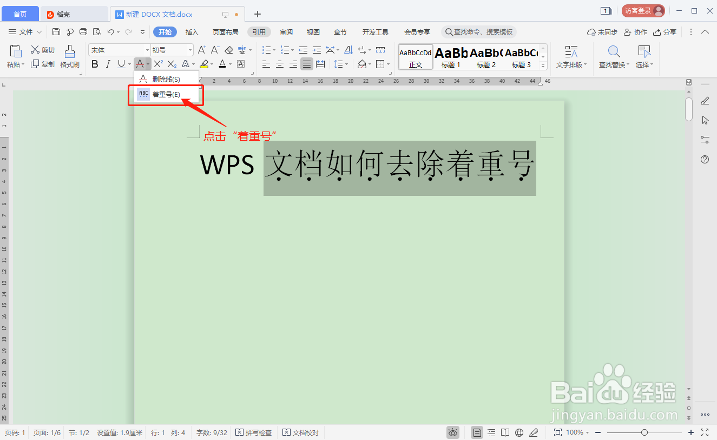
Task: Click the 访客登录 login button
Action: 643,11
